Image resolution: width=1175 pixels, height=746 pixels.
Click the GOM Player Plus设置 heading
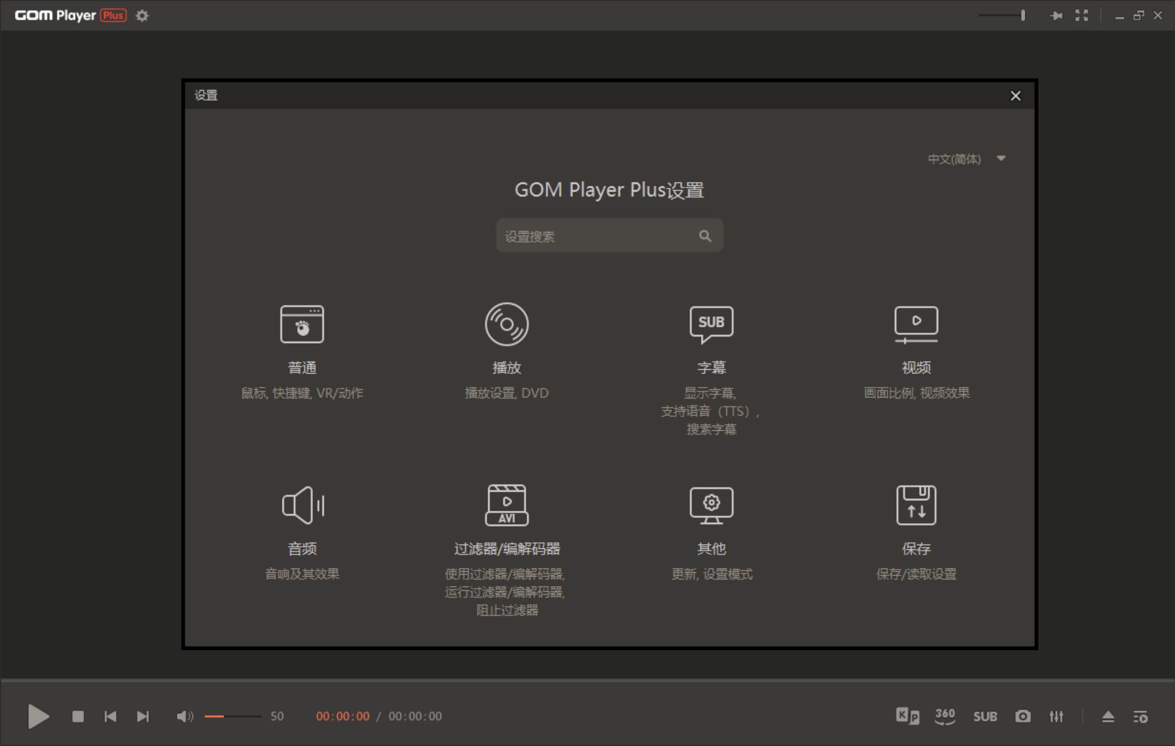click(x=609, y=190)
